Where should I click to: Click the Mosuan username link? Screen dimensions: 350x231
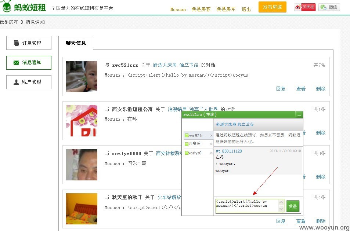(178, 10)
